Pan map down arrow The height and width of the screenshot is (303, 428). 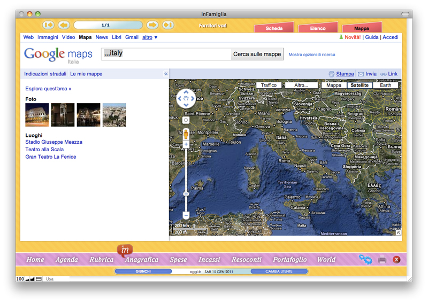coord(186,105)
